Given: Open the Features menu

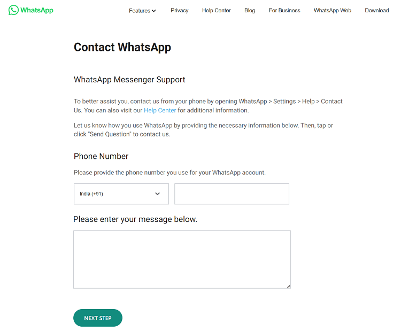Looking at the screenshot, I should (140, 11).
